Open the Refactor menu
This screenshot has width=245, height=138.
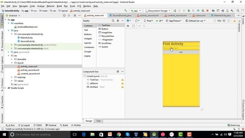click(51, 6)
